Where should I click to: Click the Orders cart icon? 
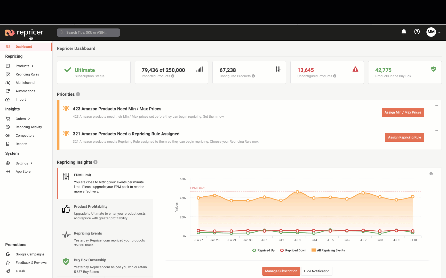click(8, 119)
